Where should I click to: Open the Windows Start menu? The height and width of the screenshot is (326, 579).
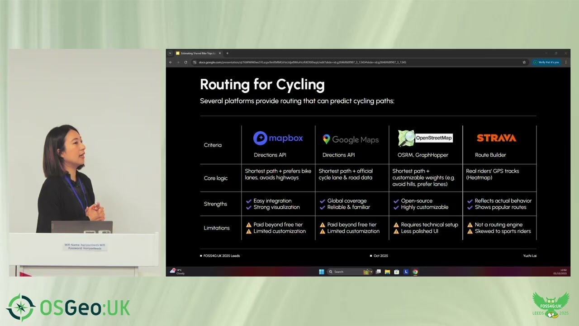point(321,272)
